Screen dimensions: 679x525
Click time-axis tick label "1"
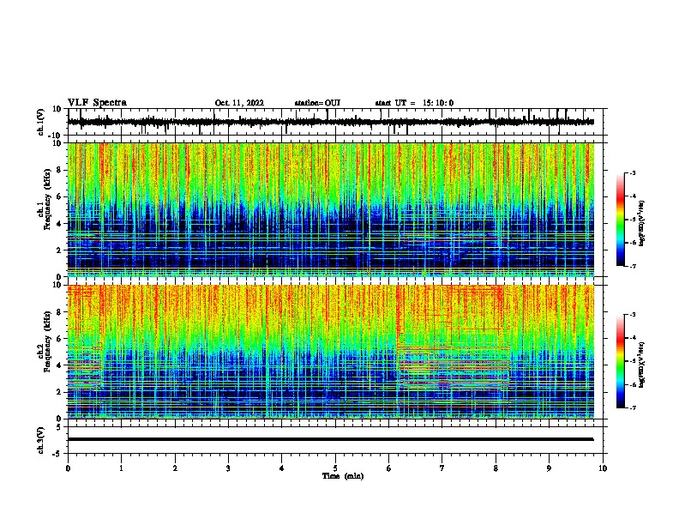click(121, 468)
